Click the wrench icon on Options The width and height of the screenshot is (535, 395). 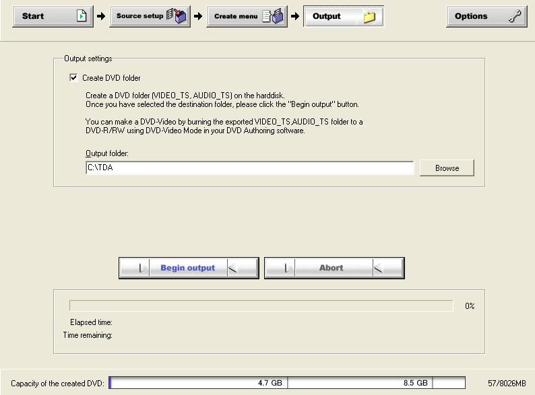pos(515,16)
